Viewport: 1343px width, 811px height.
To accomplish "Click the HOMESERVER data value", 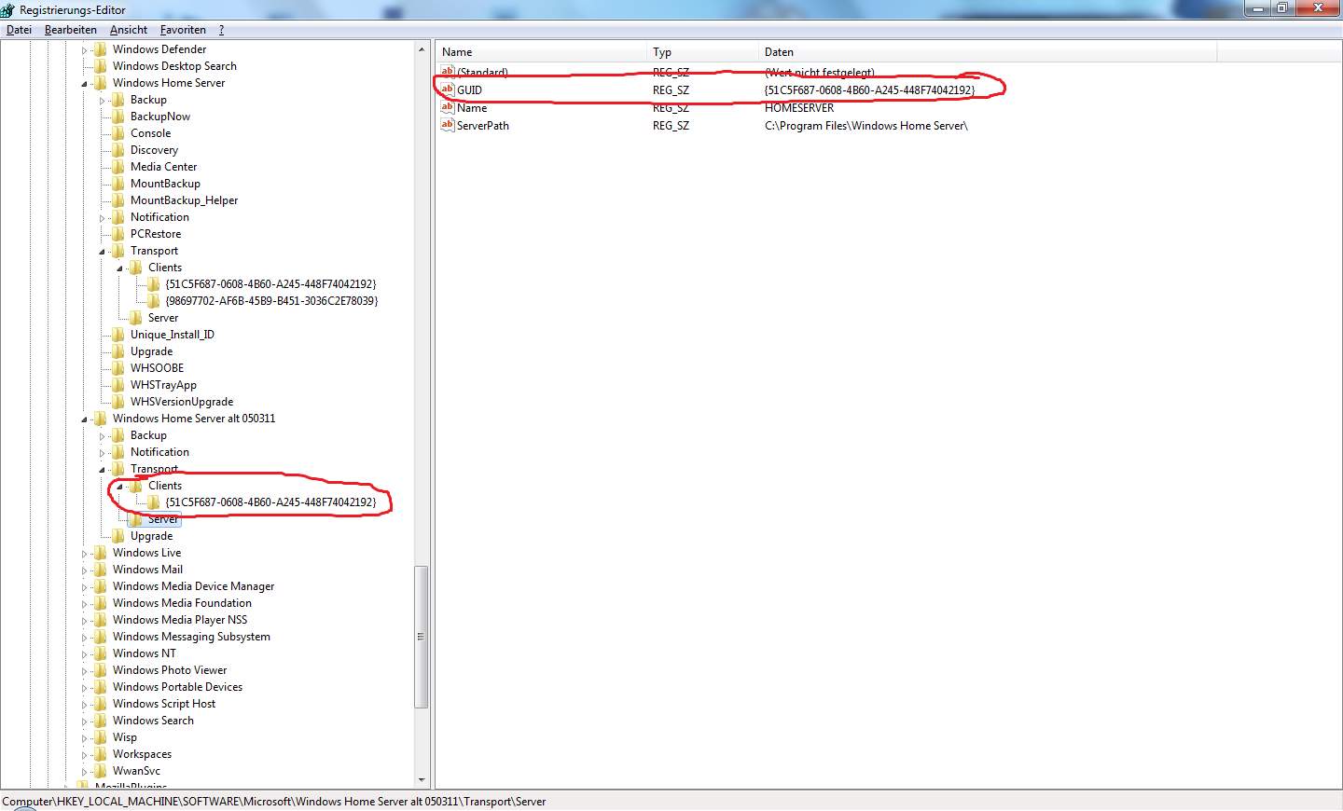I will pyautogui.click(x=799, y=107).
